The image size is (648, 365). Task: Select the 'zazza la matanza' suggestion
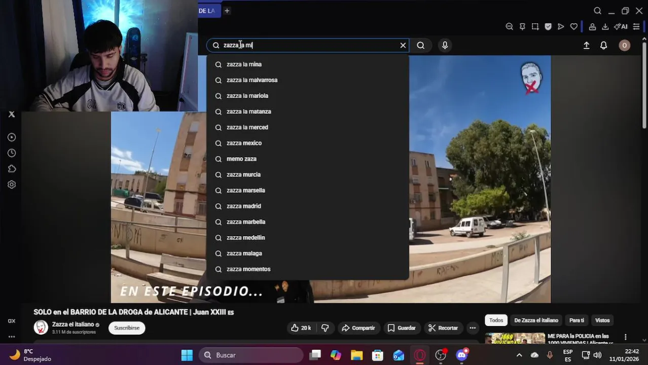point(308,112)
